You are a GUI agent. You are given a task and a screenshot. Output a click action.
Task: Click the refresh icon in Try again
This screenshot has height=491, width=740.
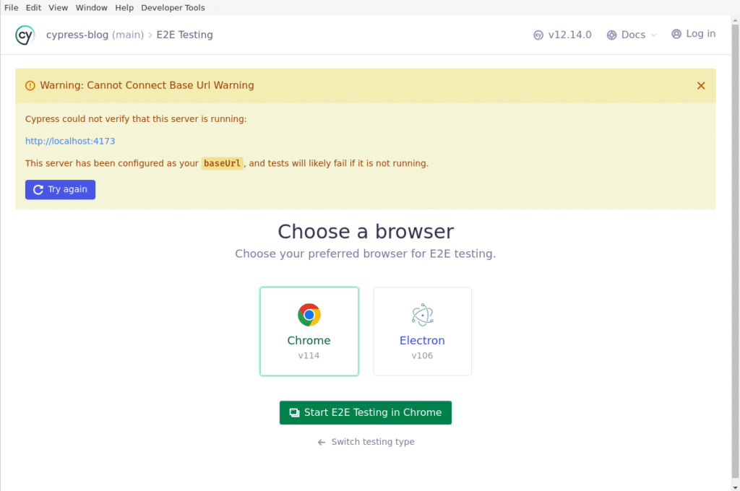click(38, 190)
